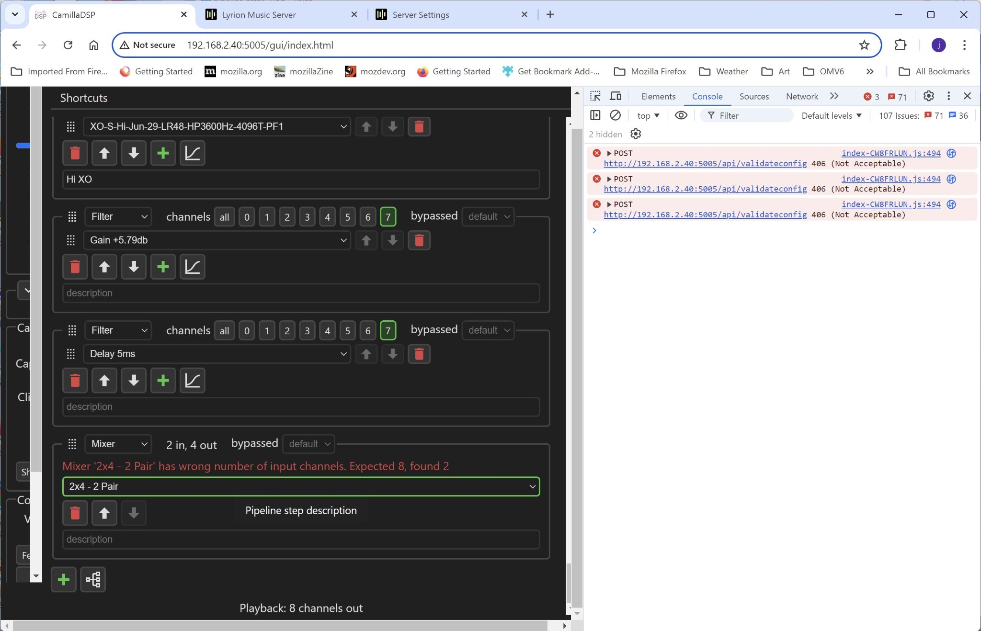Delete the 2x4 - 2 Pair mixer step

click(75, 513)
